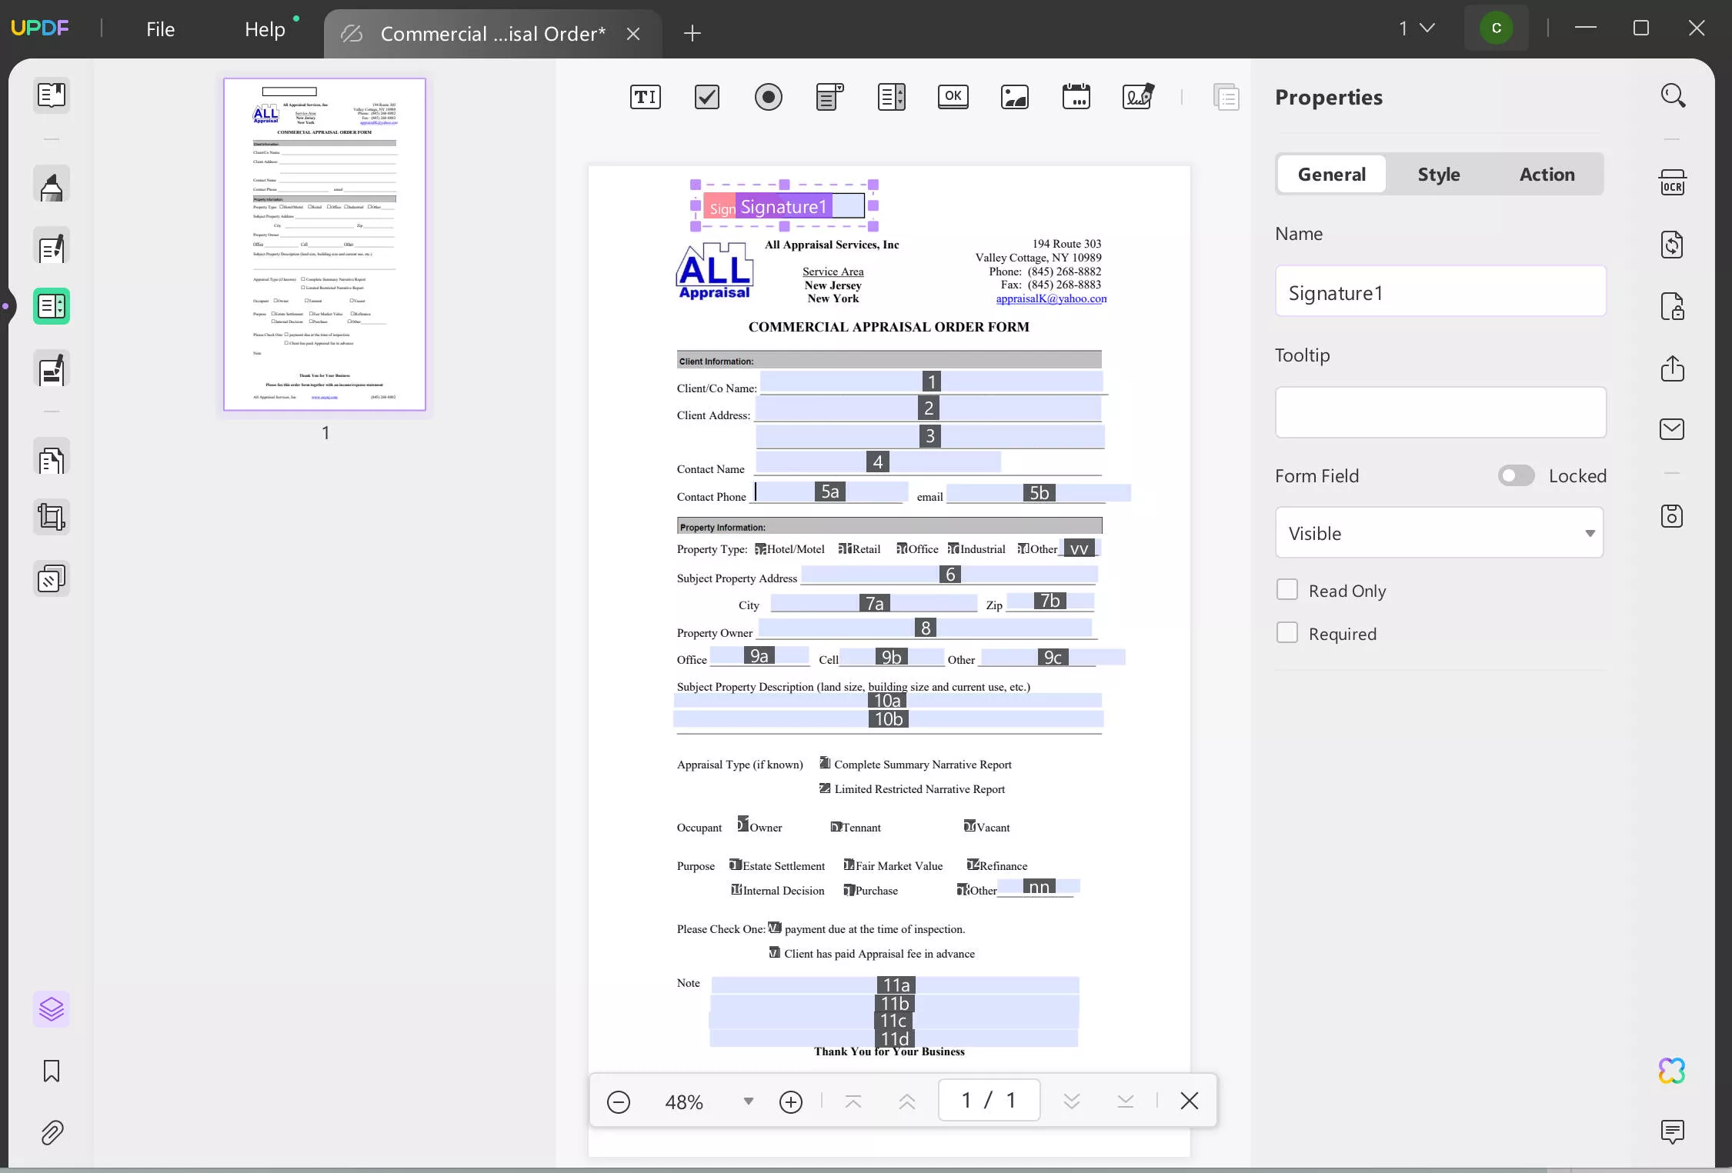The height and width of the screenshot is (1173, 1732).
Task: Select the Date Field calendar tool
Action: 1076,97
